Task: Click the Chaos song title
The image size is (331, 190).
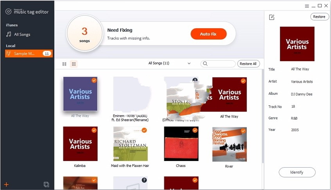Action: (181, 166)
